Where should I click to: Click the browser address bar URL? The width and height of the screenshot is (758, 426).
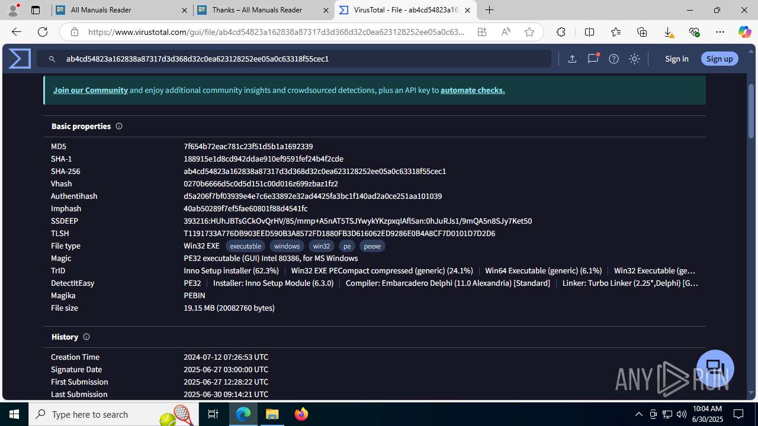(276, 32)
